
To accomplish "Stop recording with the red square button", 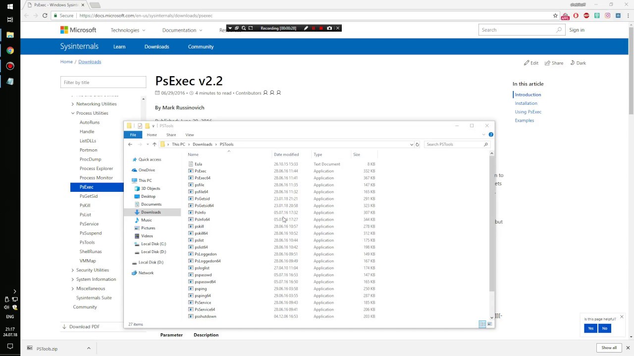I will (321, 28).
